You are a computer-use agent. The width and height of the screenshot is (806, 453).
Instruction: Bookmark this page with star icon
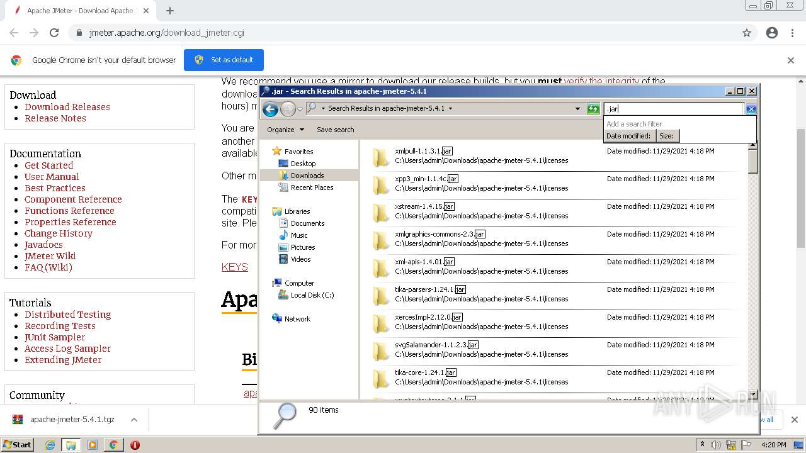pos(747,33)
